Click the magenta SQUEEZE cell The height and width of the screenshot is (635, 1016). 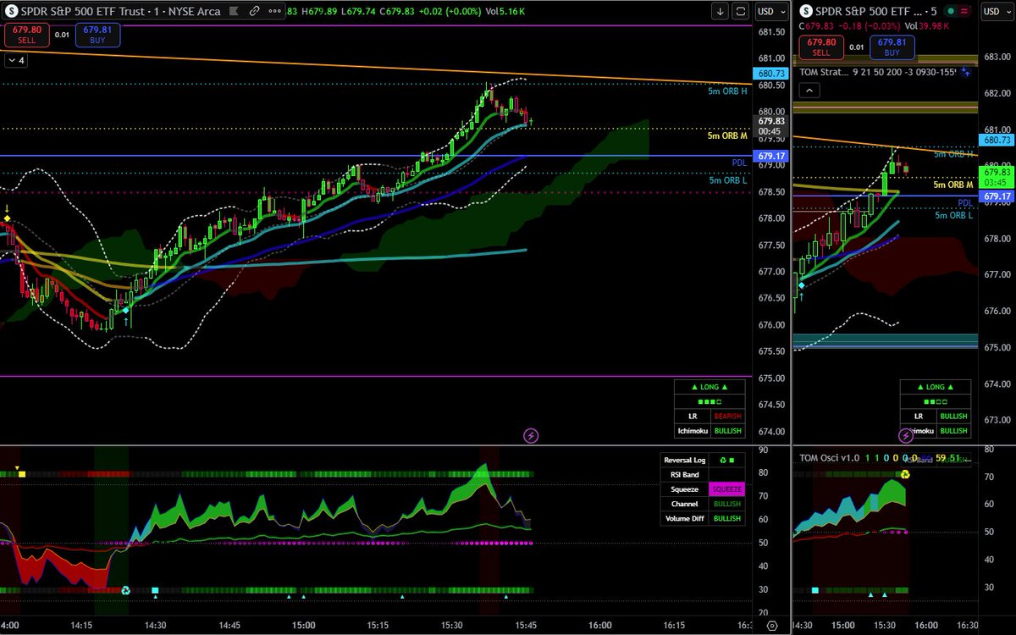click(726, 489)
